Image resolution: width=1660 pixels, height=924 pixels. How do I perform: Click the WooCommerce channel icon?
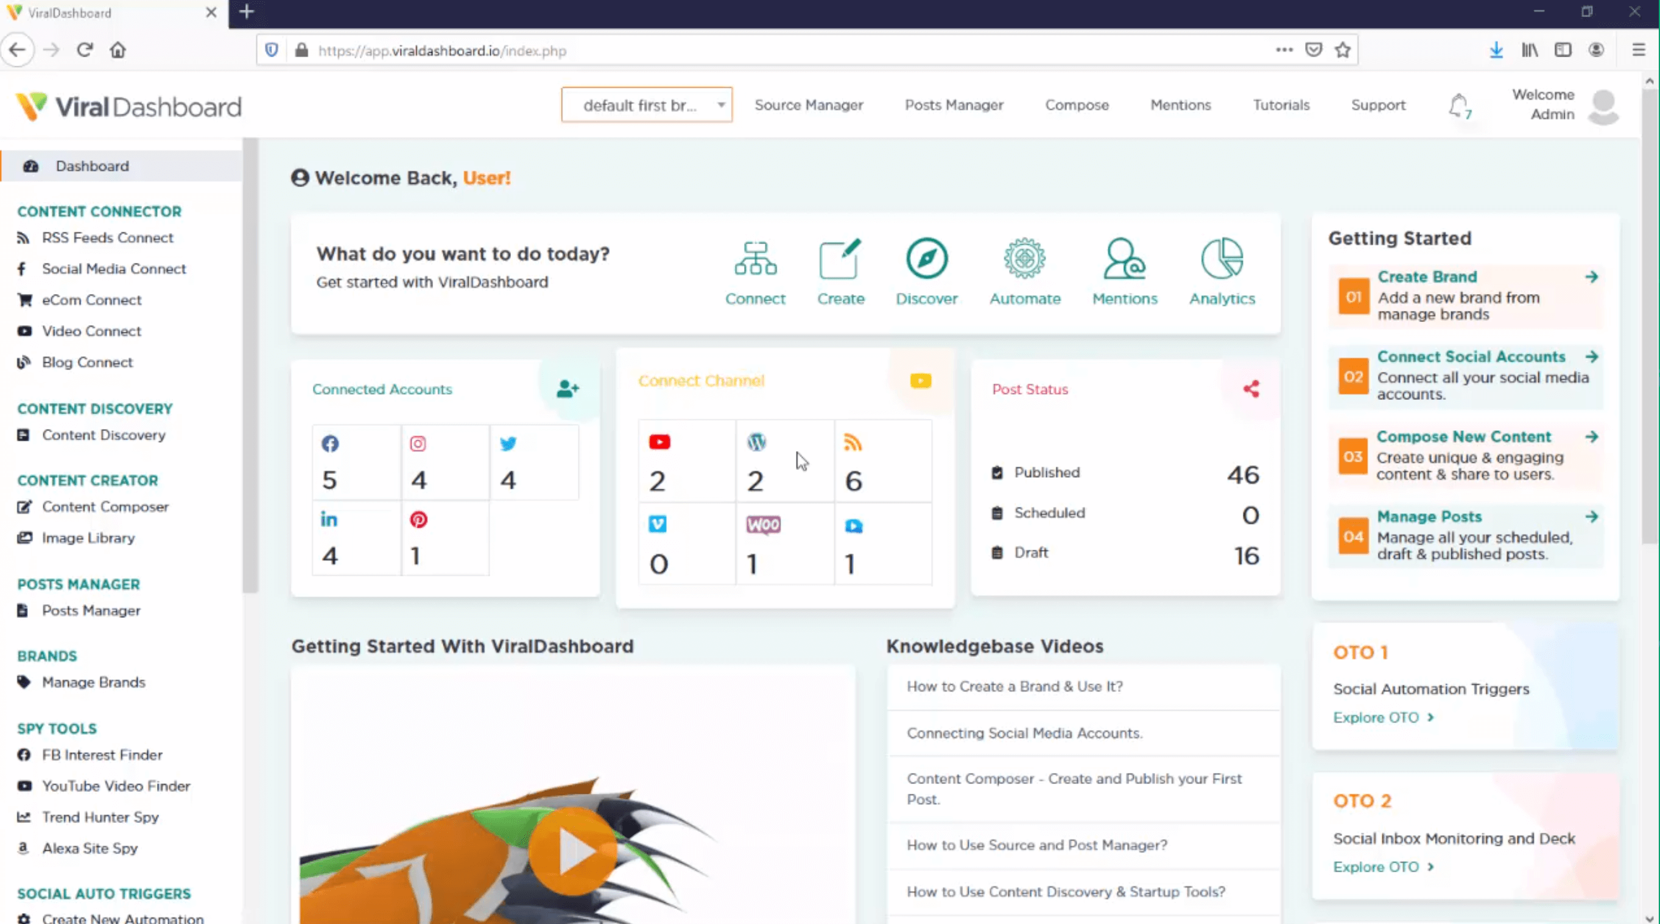click(764, 525)
